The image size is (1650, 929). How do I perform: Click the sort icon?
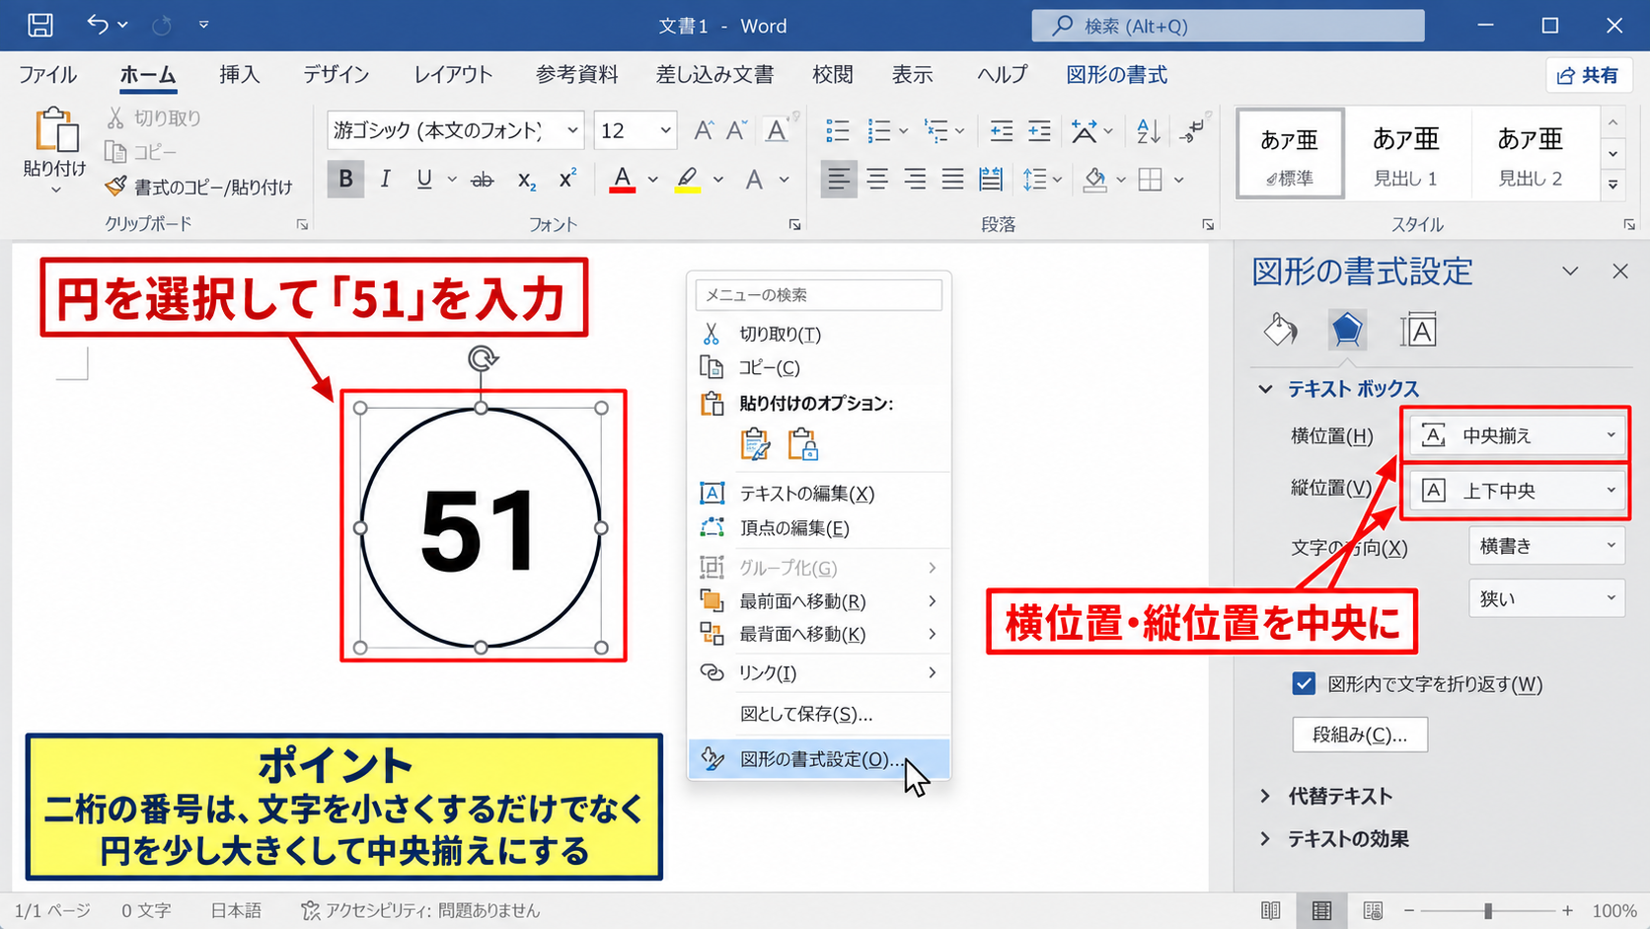coord(1148,130)
